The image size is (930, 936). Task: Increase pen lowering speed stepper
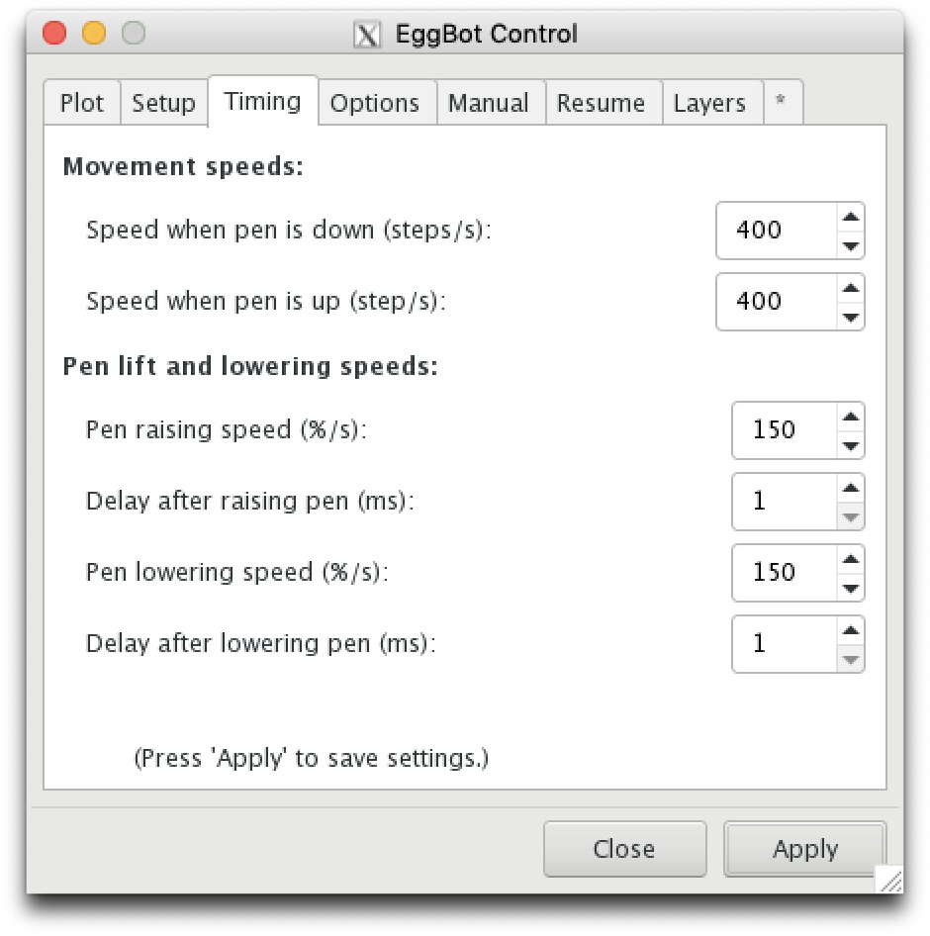click(x=851, y=559)
